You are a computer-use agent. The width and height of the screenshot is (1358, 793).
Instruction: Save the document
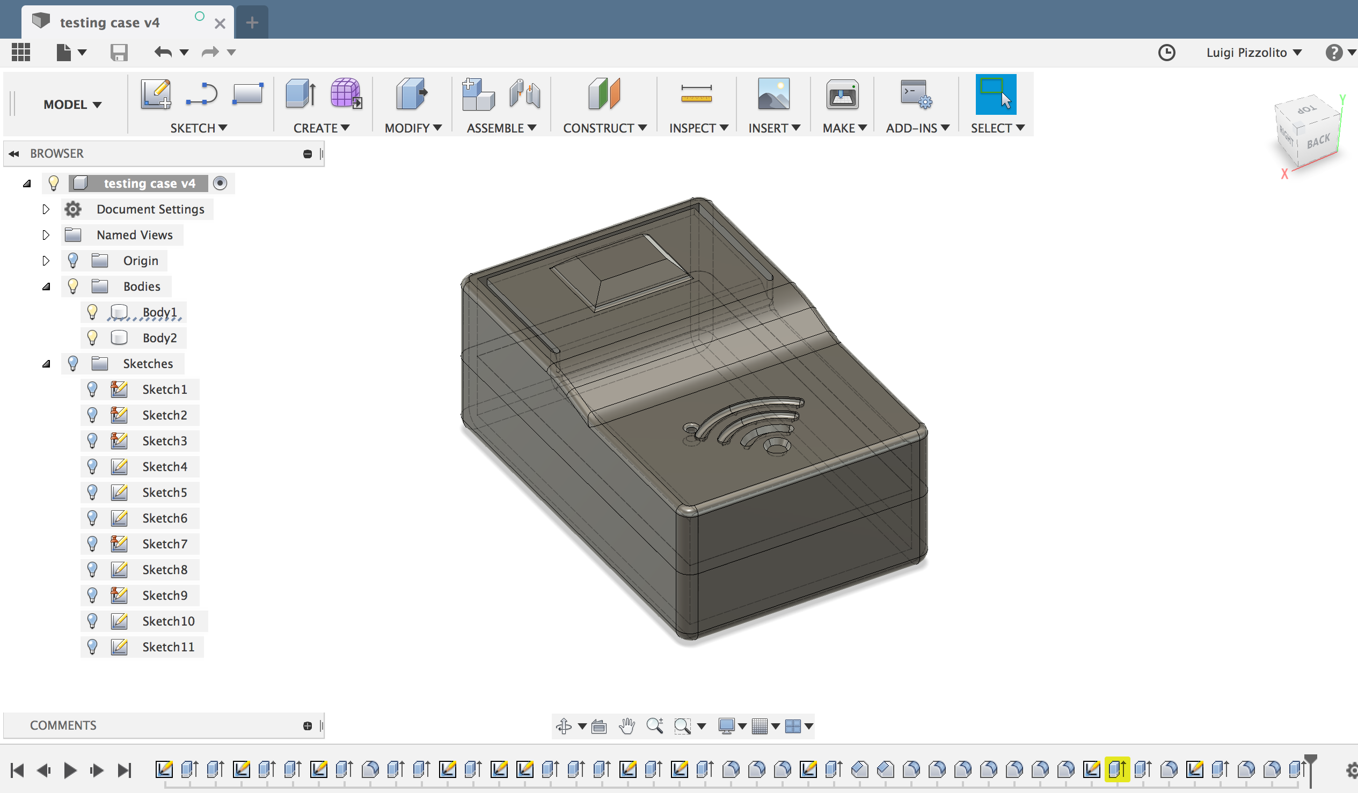coord(120,52)
